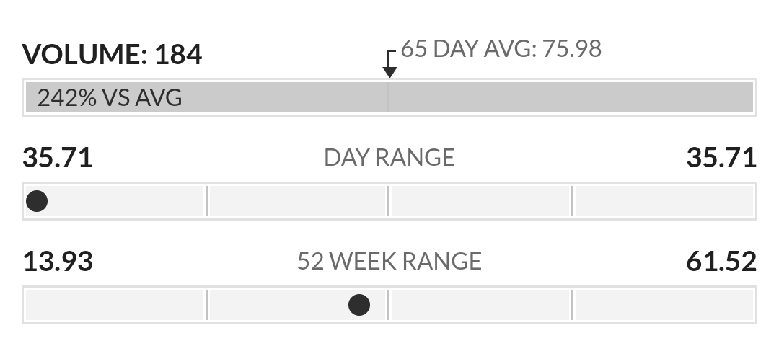Select the 52 week high value 61.52
Image resolution: width=779 pixels, height=346 pixels.
tap(721, 261)
